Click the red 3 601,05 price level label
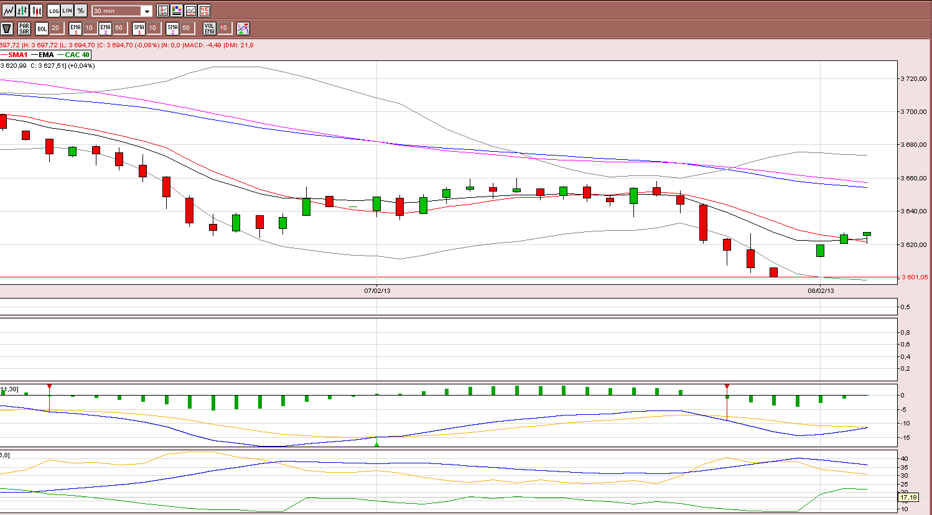This screenshot has width=932, height=515. pyautogui.click(x=915, y=277)
